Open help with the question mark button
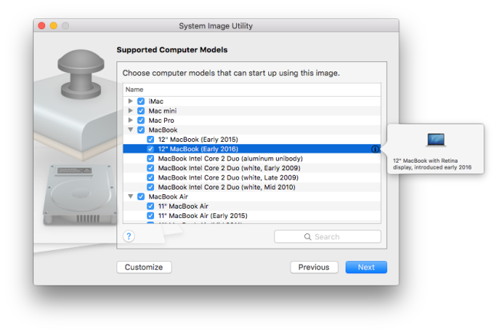502x333 pixels. pyautogui.click(x=129, y=236)
